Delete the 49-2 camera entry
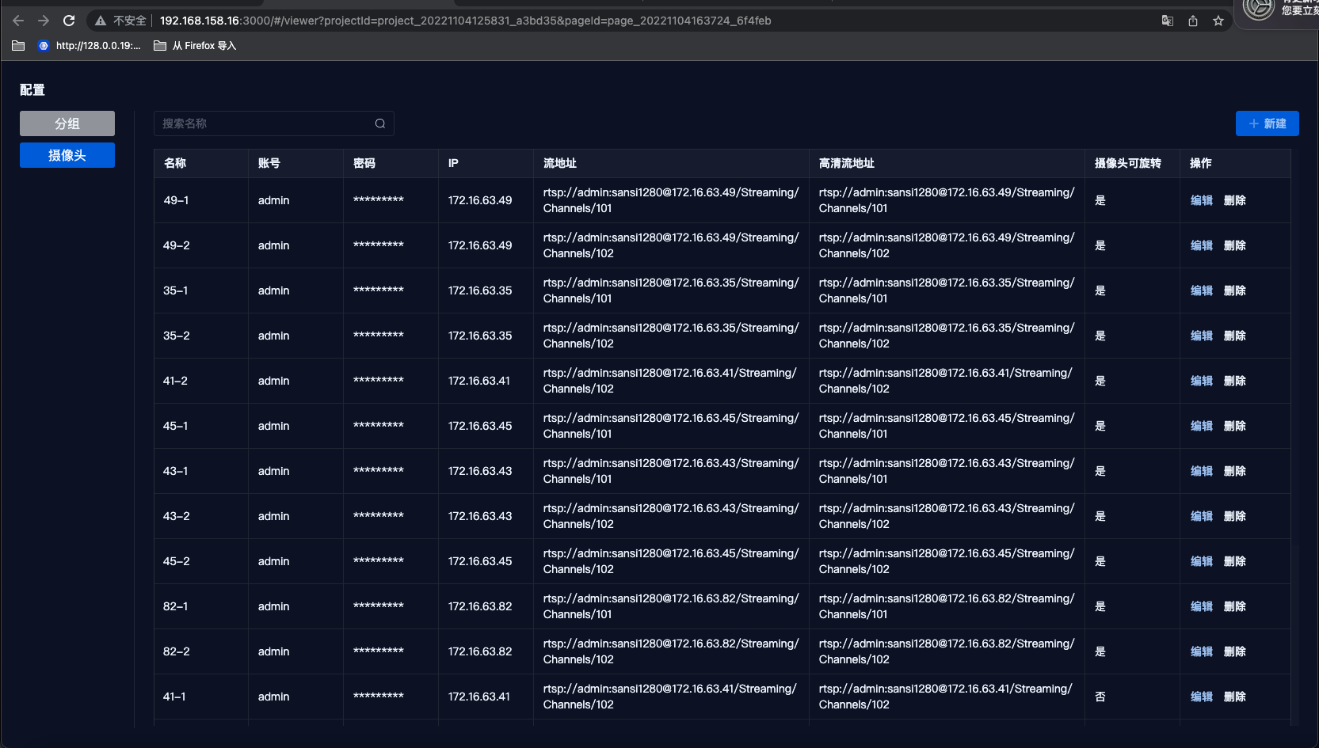This screenshot has height=748, width=1319. 1235,245
